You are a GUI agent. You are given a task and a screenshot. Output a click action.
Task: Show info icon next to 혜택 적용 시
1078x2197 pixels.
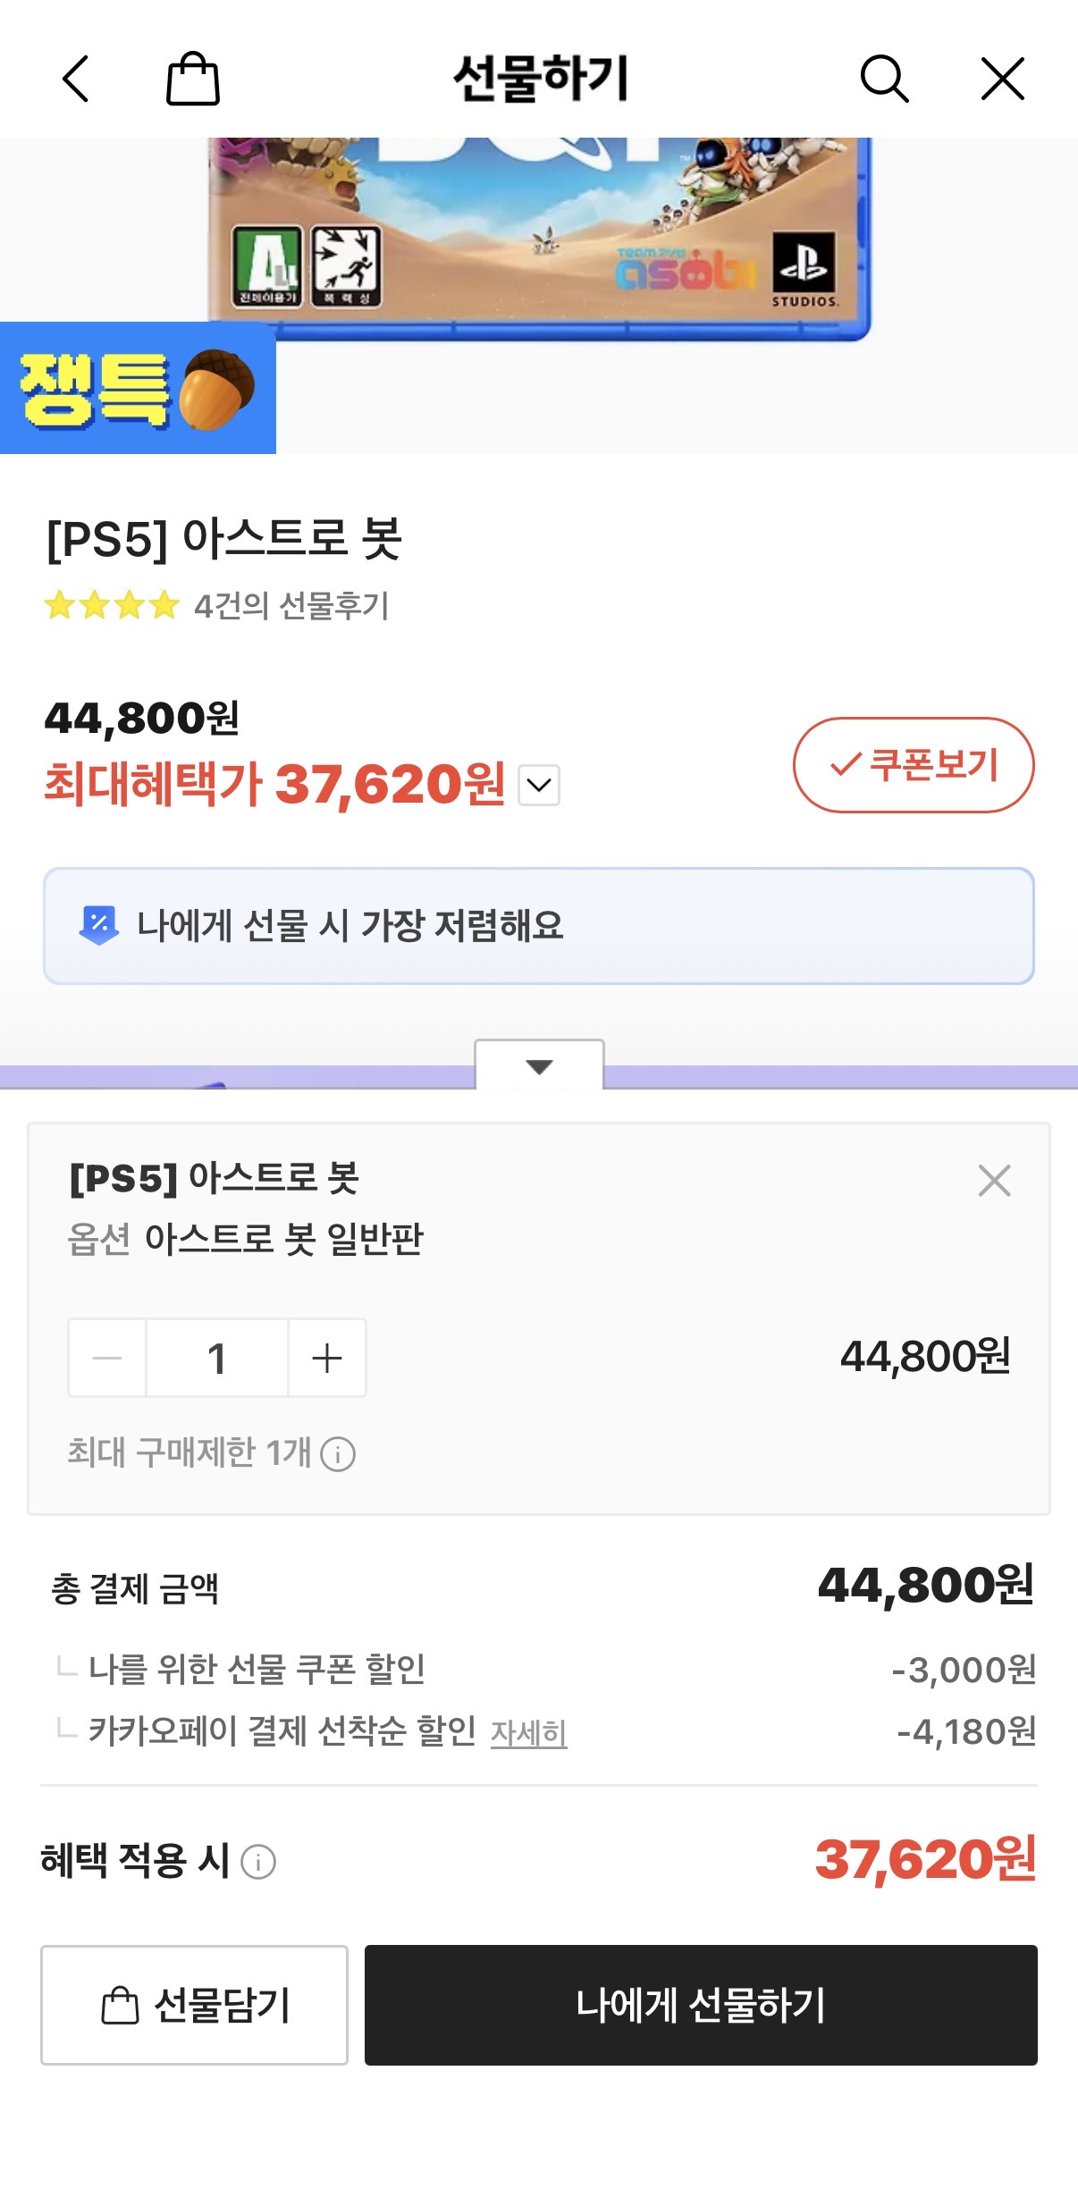(x=258, y=1863)
